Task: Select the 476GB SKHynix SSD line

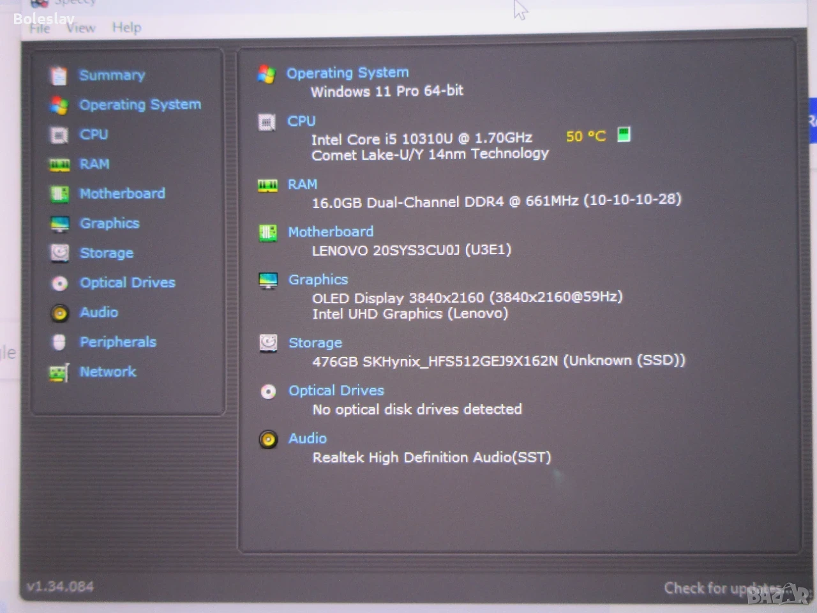Action: 498,361
